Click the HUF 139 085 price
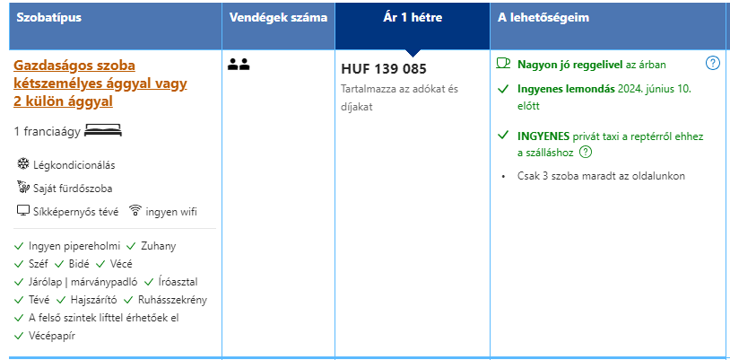 coord(384,69)
